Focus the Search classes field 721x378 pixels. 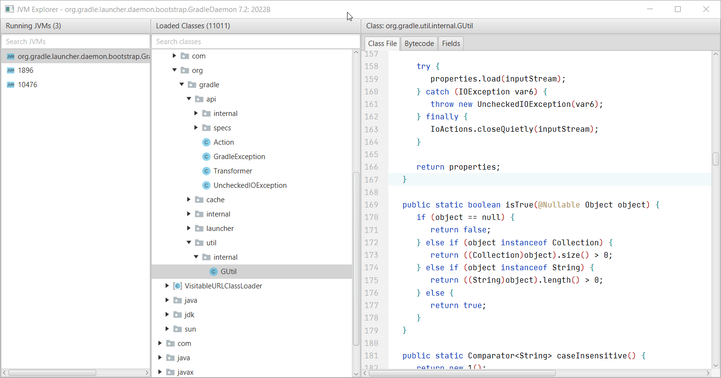point(255,42)
